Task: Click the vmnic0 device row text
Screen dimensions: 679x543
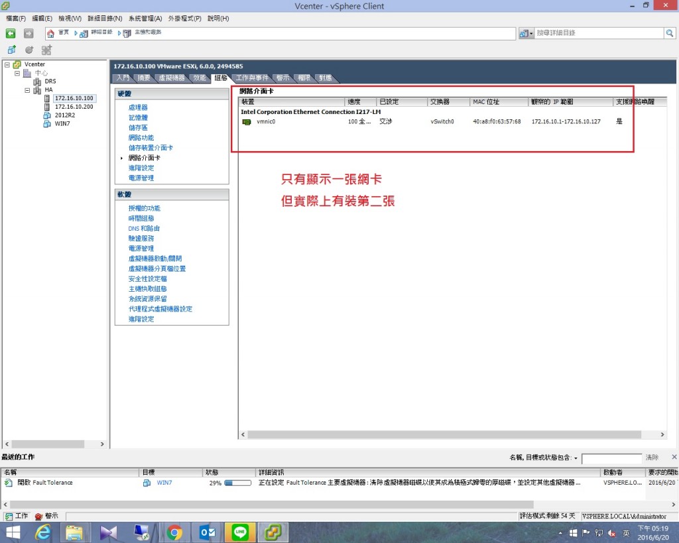Action: 265,122
